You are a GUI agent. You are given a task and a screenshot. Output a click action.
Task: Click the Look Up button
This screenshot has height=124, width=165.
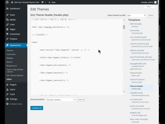point(81,100)
